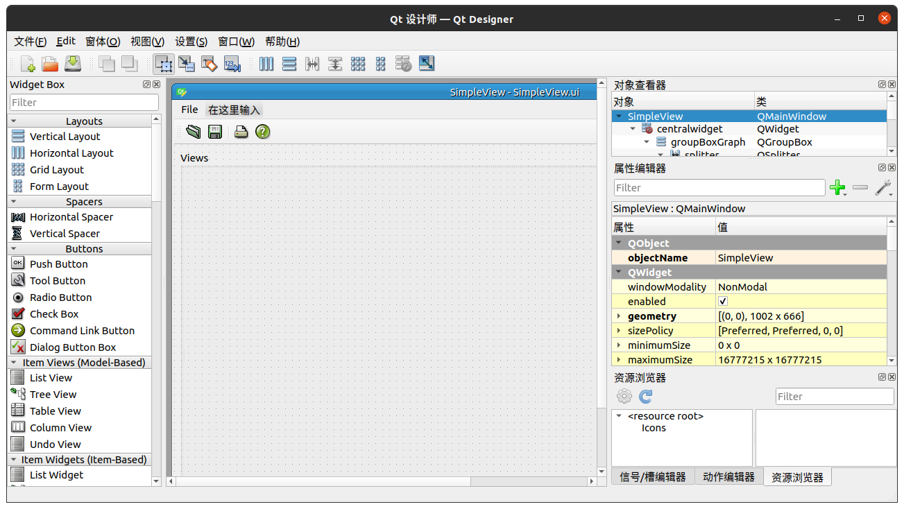The width and height of the screenshot is (904, 509).
Task: Collapse the Buttons category in Widget Box
Action: tap(14, 248)
